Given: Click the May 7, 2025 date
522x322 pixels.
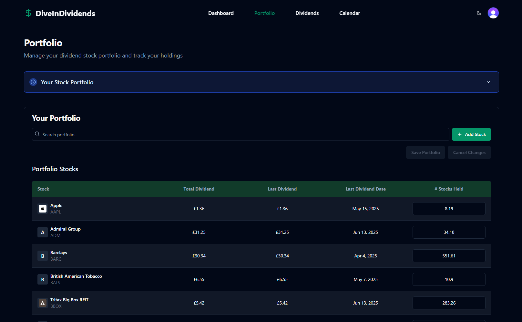Looking at the screenshot, I should pos(366,279).
